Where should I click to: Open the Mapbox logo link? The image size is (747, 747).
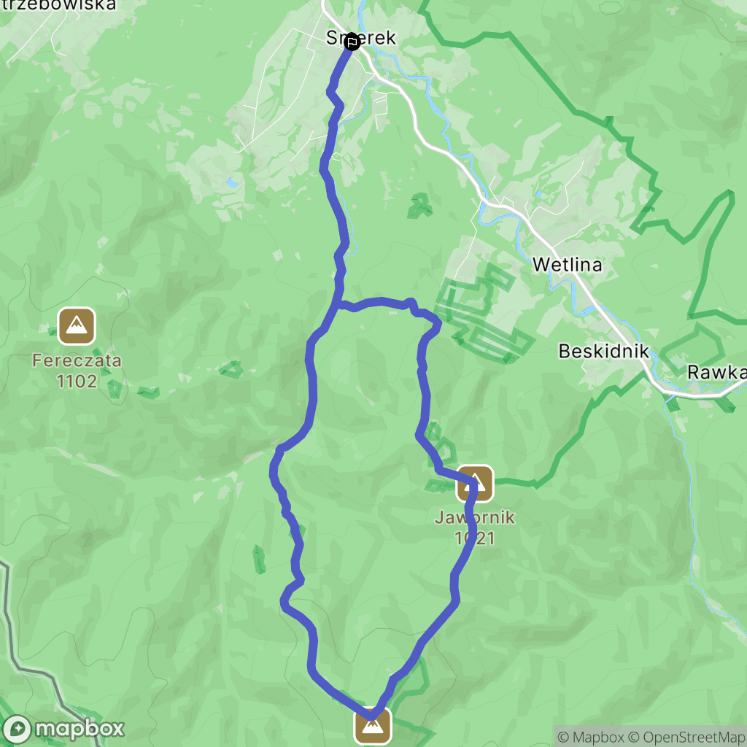(x=63, y=729)
